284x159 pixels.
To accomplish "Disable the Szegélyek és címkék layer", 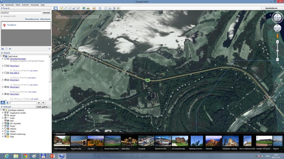I will [6, 113].
